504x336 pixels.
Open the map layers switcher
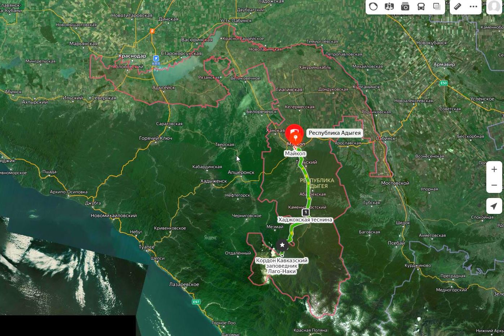pyautogui.click(x=437, y=7)
